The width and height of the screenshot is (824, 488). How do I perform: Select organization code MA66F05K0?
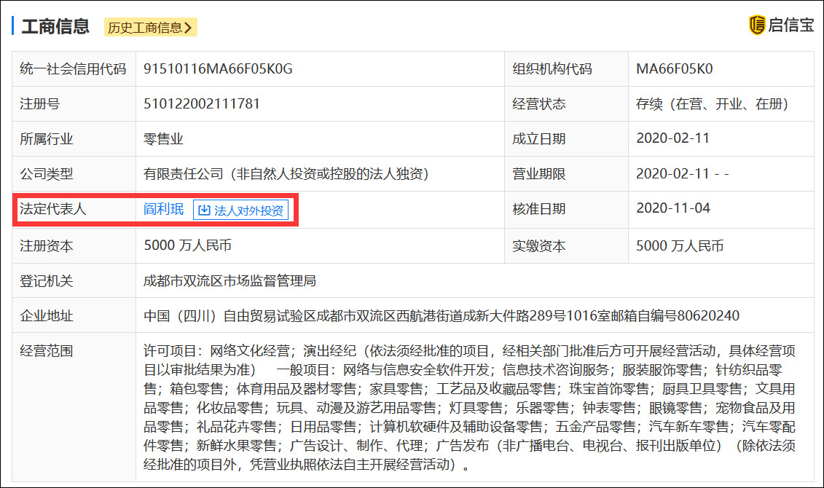pos(674,68)
